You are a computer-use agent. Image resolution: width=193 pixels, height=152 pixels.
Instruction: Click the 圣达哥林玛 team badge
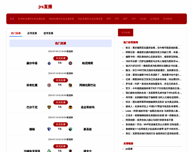click(x=70, y=107)
